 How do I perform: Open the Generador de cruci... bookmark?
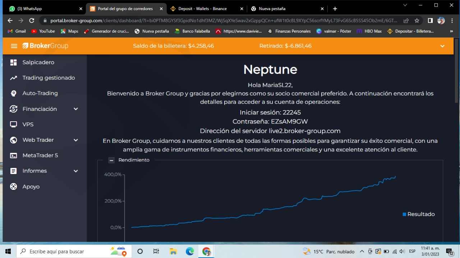tap(106, 31)
